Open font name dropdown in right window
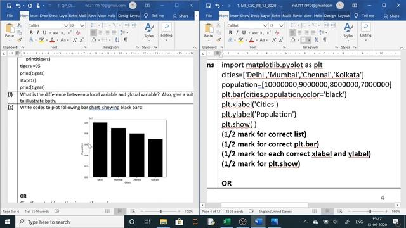Image resolution: width=406 pixels, height=228 pixels. coord(265,25)
